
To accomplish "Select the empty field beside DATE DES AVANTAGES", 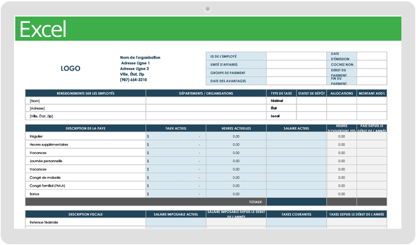I will click(296, 81).
